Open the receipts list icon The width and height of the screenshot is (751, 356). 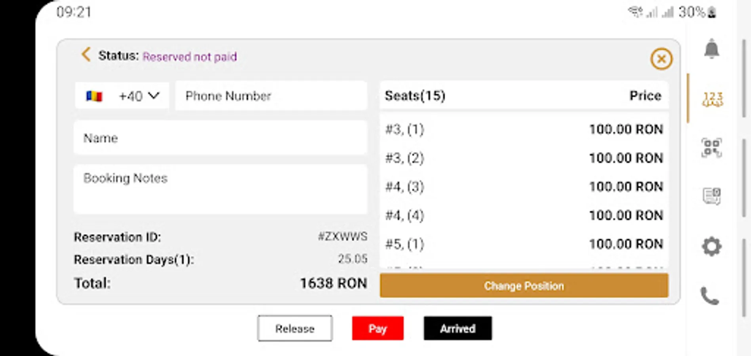pos(711,196)
